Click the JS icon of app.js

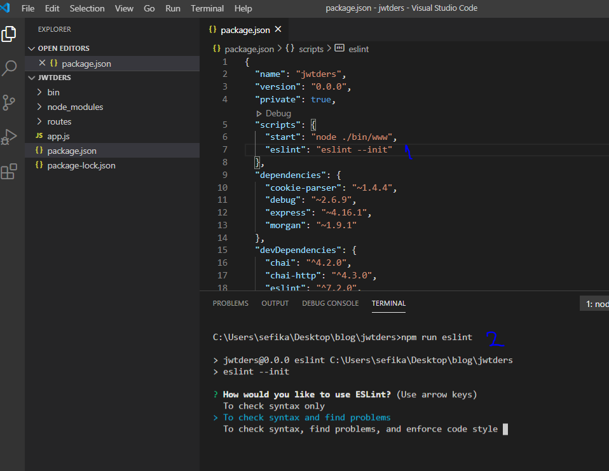[39, 135]
